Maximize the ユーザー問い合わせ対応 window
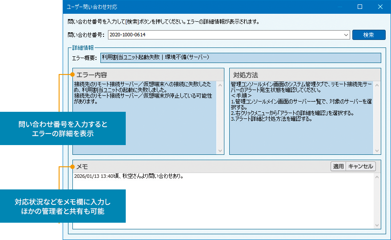The height and width of the screenshot is (240, 391). coord(360,7)
